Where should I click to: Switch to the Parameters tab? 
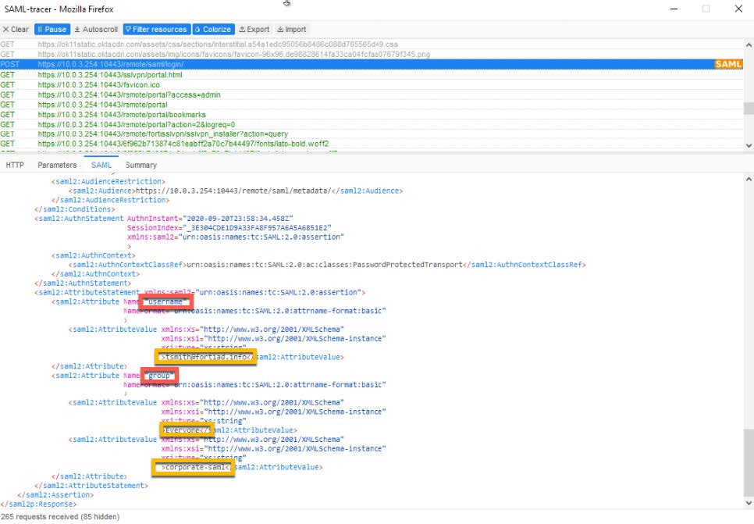point(58,165)
